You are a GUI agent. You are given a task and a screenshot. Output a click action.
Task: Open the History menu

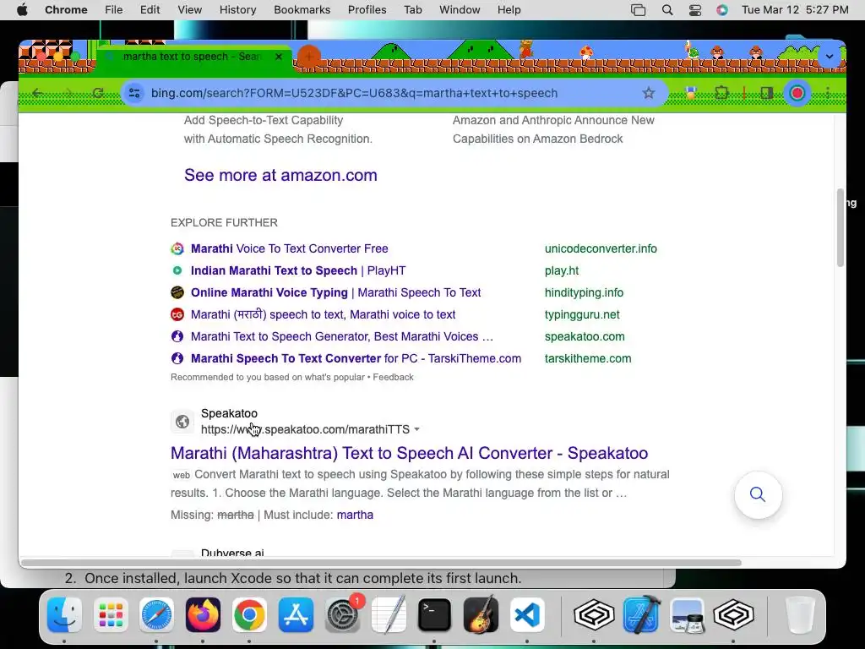pyautogui.click(x=237, y=10)
